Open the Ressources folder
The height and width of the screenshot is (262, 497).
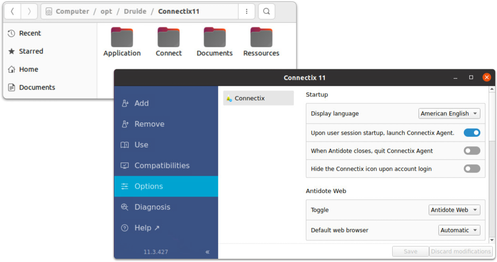pos(261,42)
